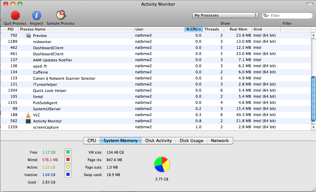
Task: Select the Quick Look Helper process
Action: 155,91
